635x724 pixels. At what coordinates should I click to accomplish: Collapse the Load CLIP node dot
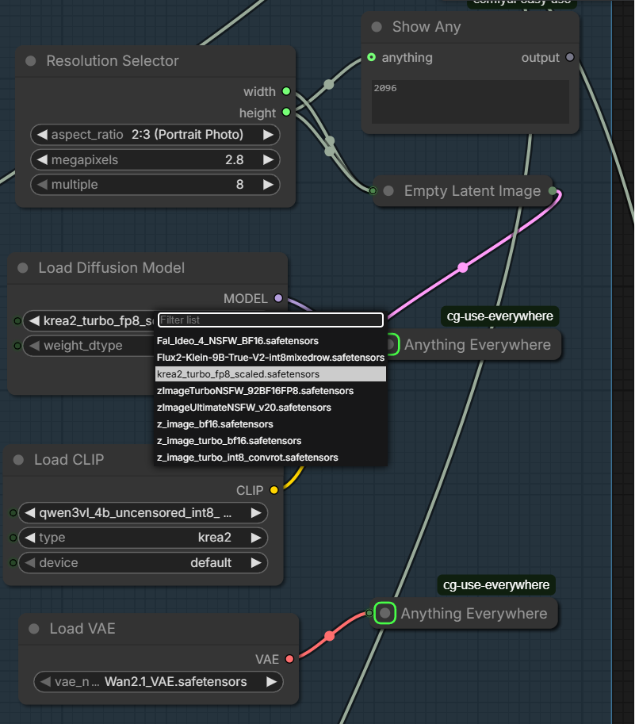tap(18, 459)
